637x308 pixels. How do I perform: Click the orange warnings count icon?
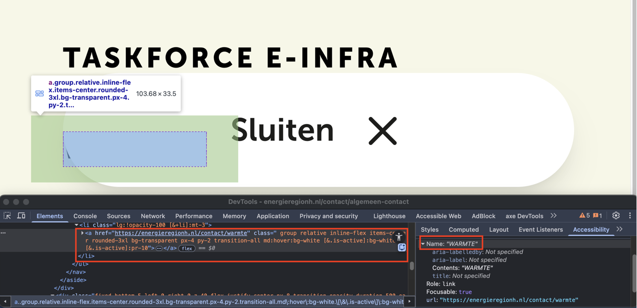tap(585, 216)
